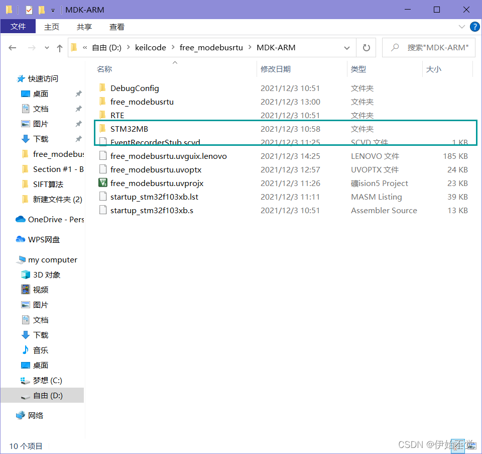This screenshot has width=482, height=454.
Task: Open dropdown after 自由 (D:) breadcrumb
Action: pyautogui.click(x=128, y=47)
